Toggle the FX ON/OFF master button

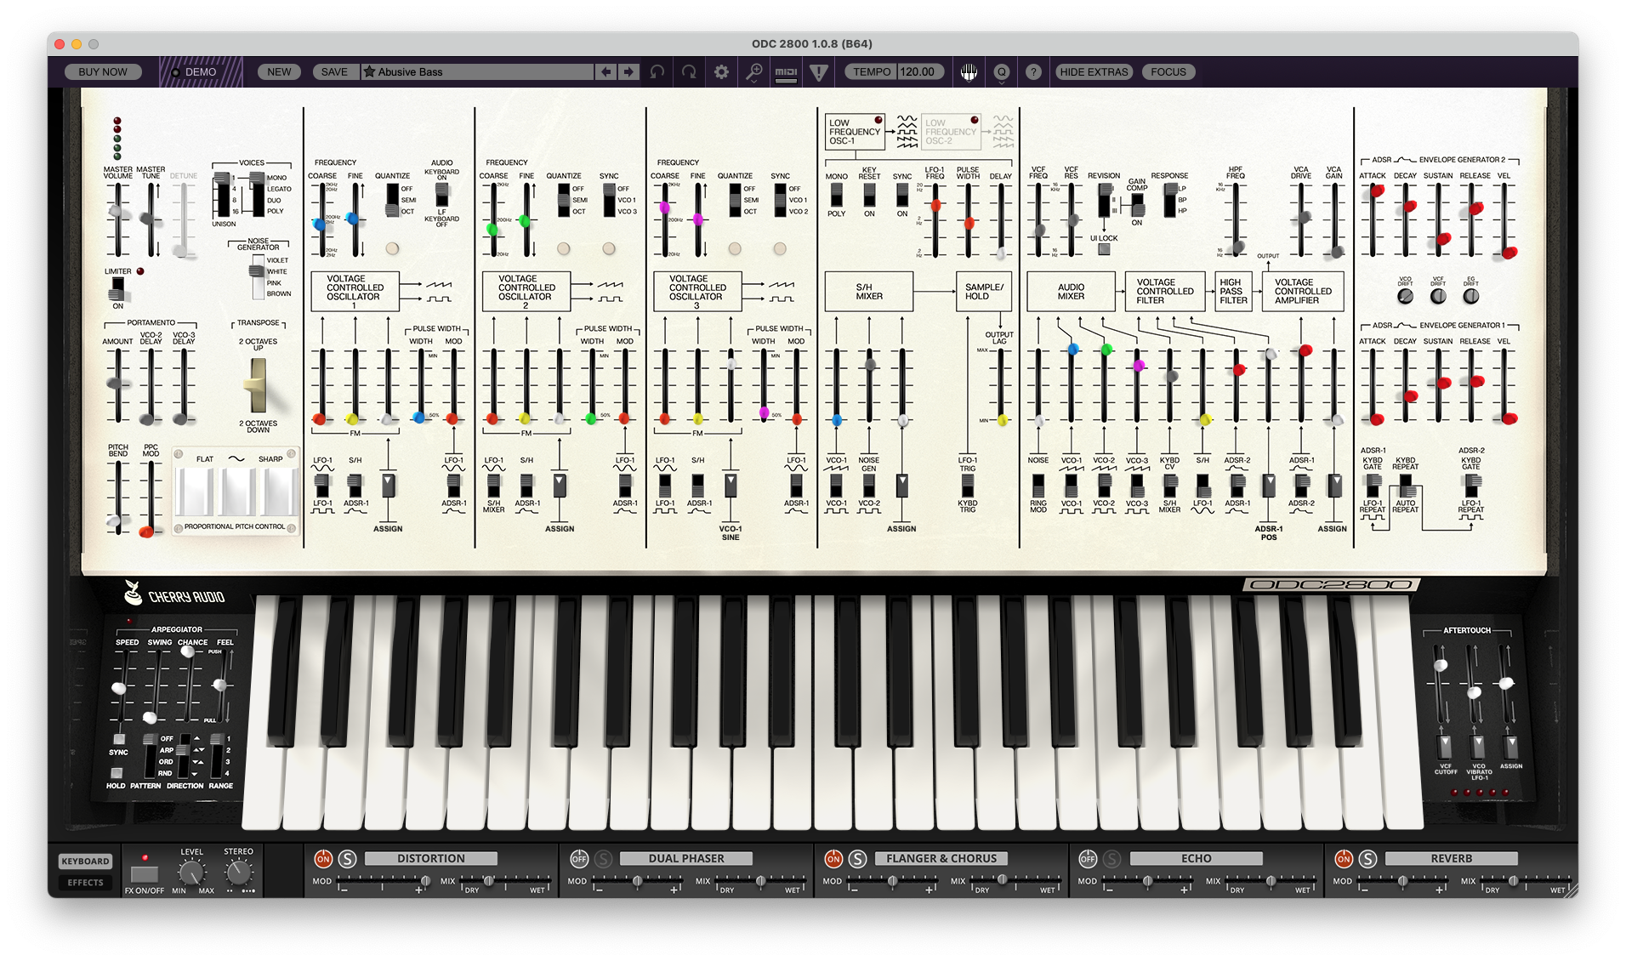[x=145, y=874]
